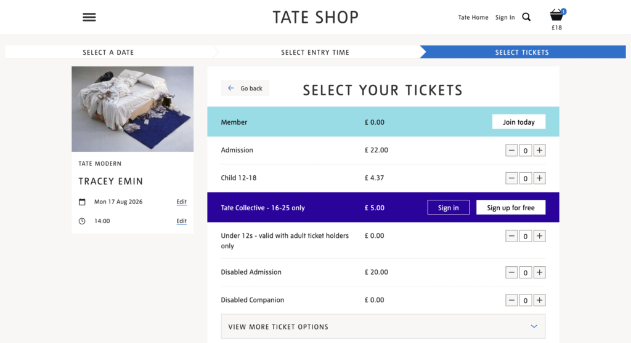The height and width of the screenshot is (343, 631).
Task: Decrease Admission ticket quantity with minus
Action: (511, 150)
